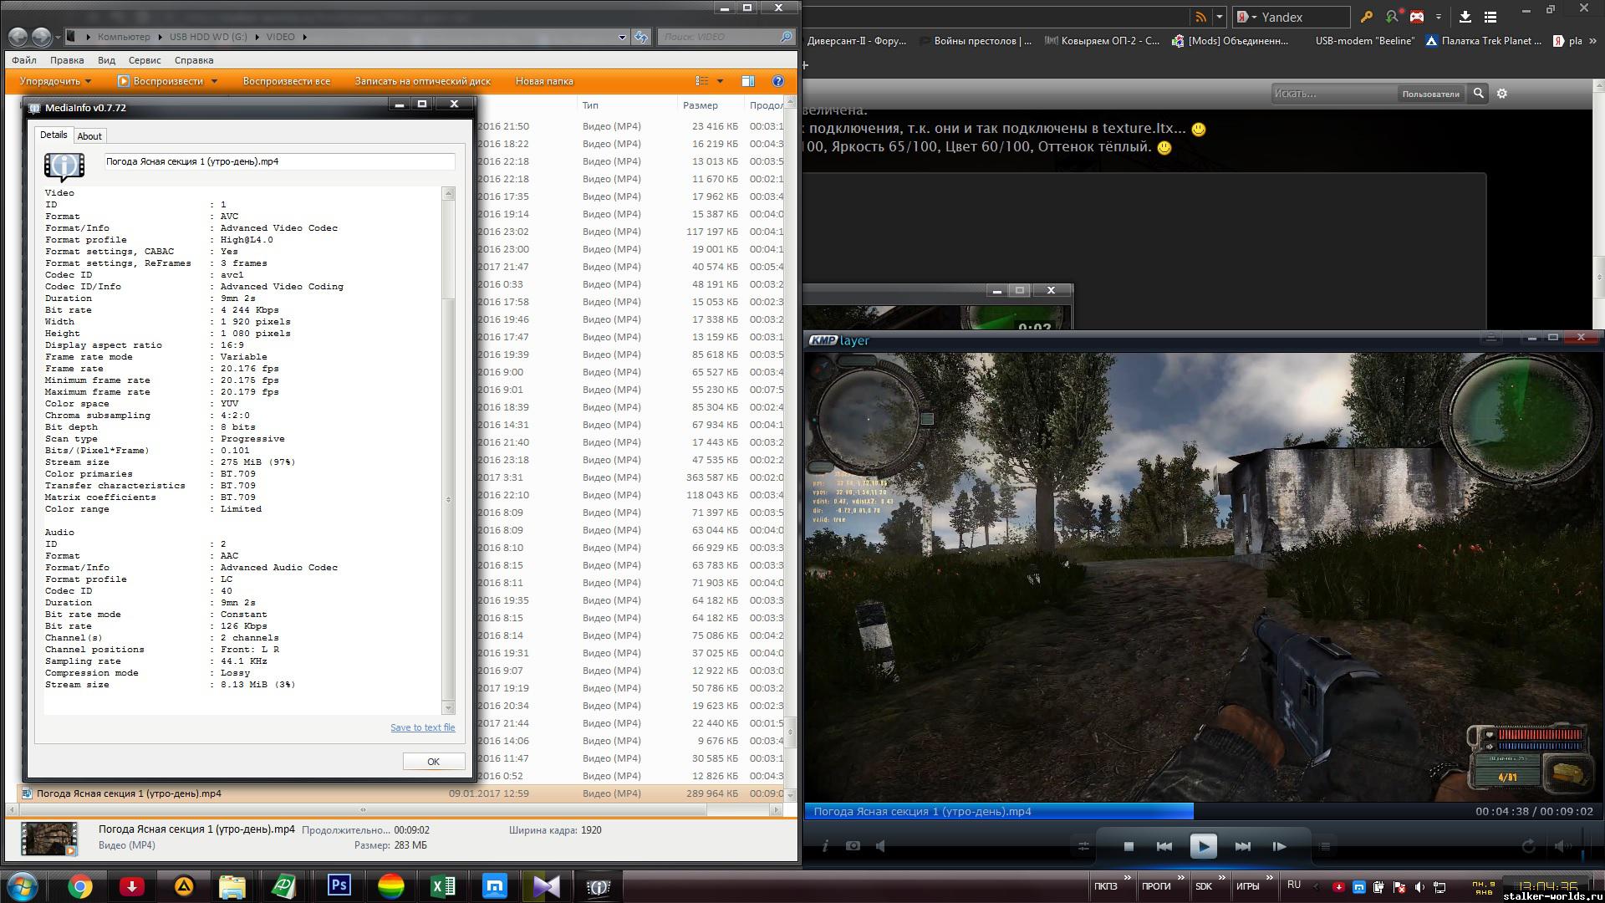Screen dimensions: 1605x903
Task: Click forum search magnifier icon
Action: [1478, 94]
